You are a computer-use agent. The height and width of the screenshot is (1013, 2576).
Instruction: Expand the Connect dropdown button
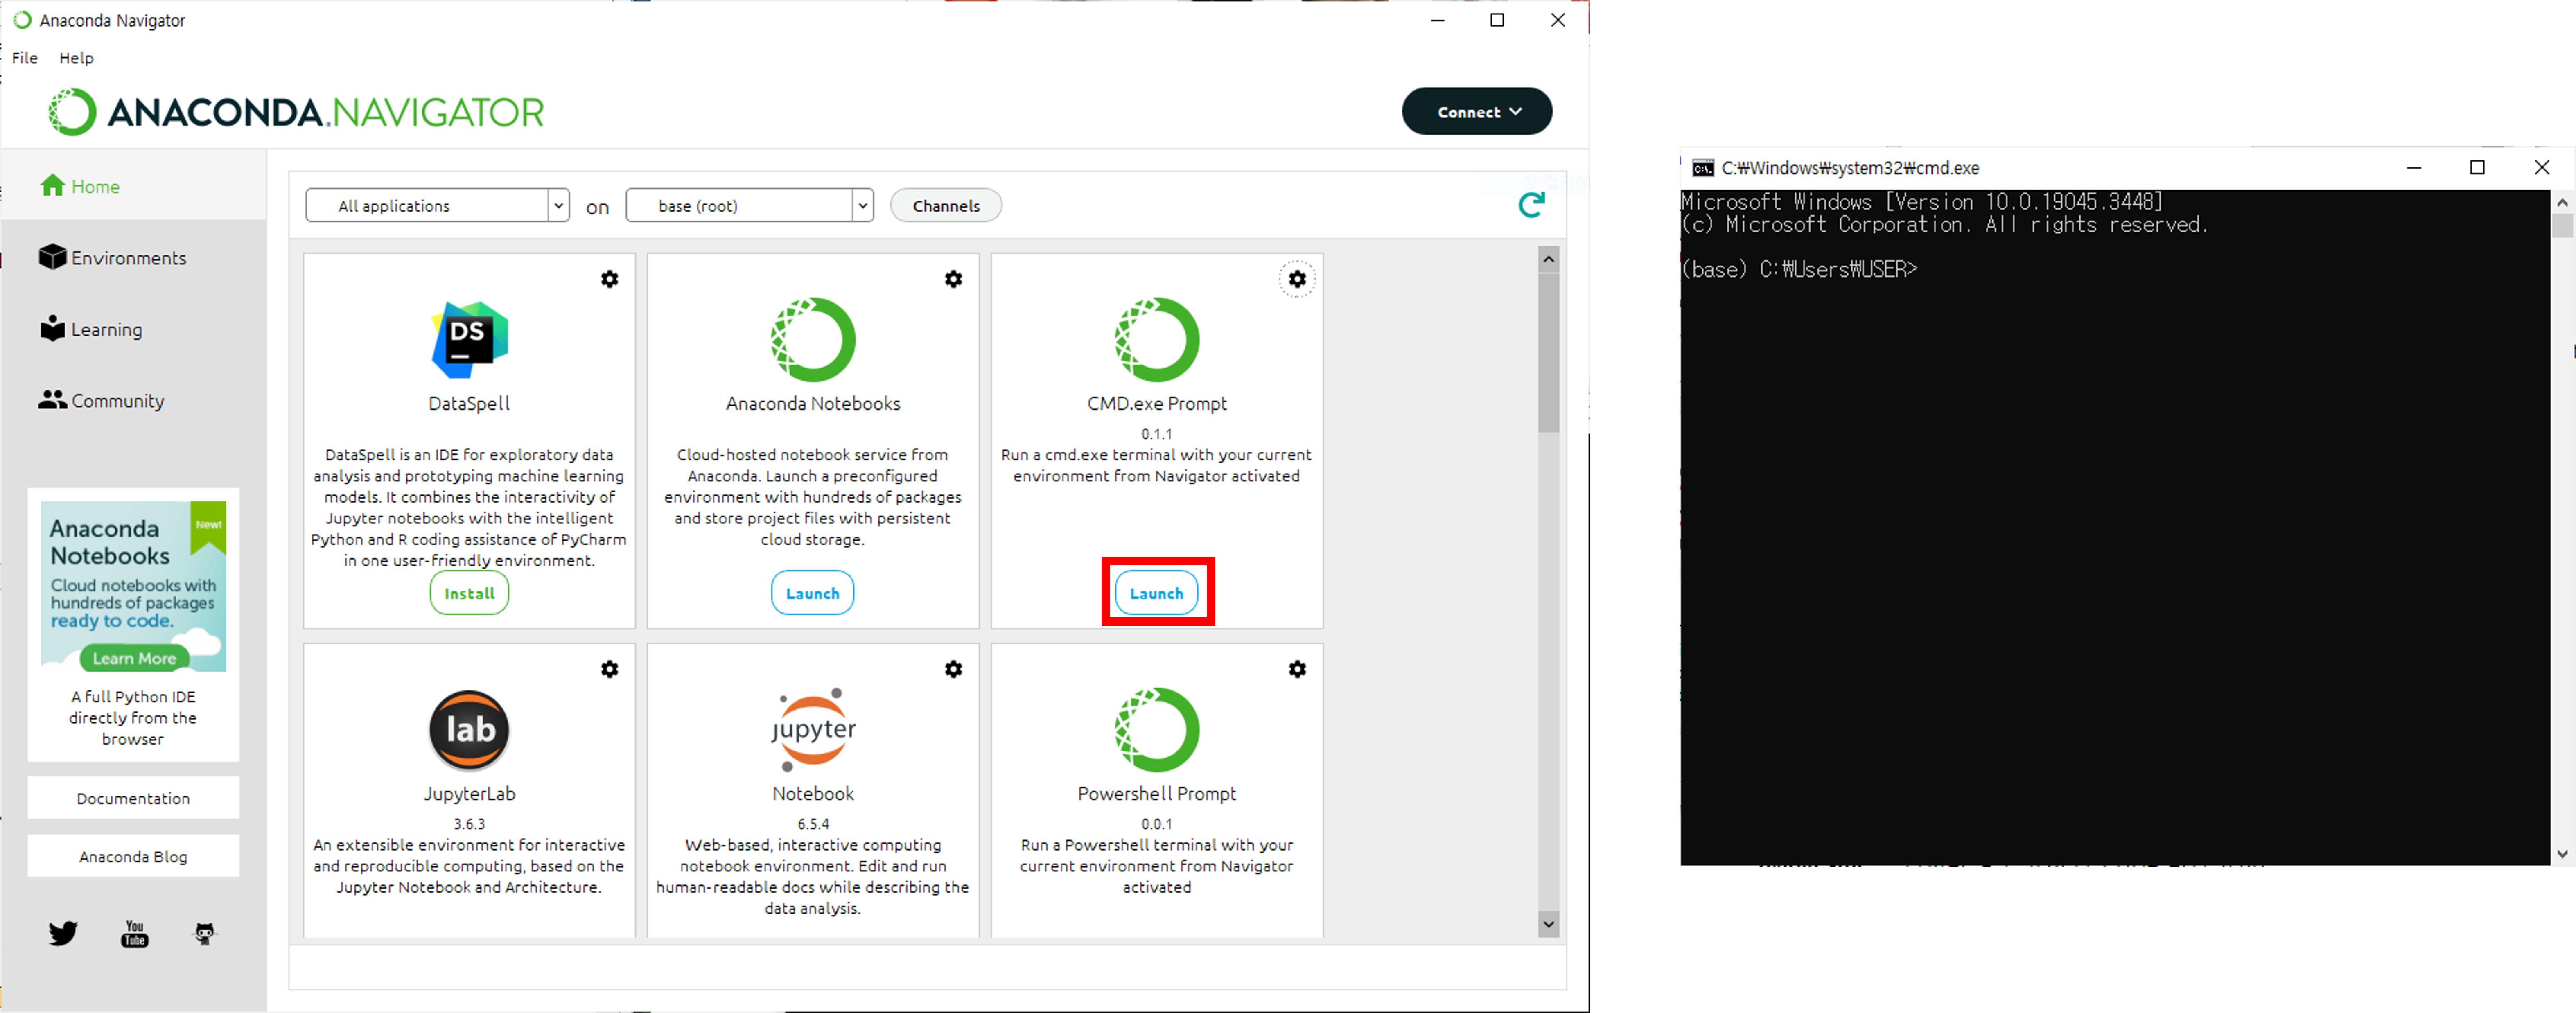(1476, 111)
